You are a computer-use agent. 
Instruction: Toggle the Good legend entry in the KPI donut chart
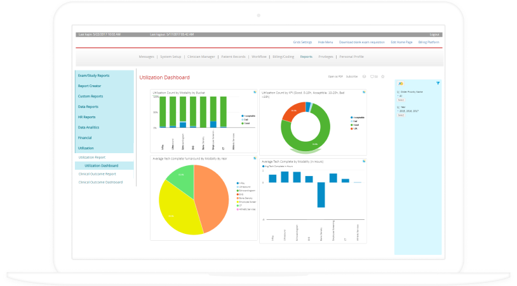356,126
